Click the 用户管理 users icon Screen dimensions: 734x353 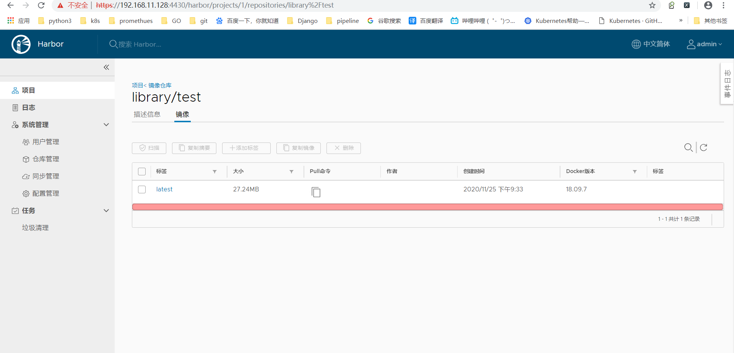(26, 142)
